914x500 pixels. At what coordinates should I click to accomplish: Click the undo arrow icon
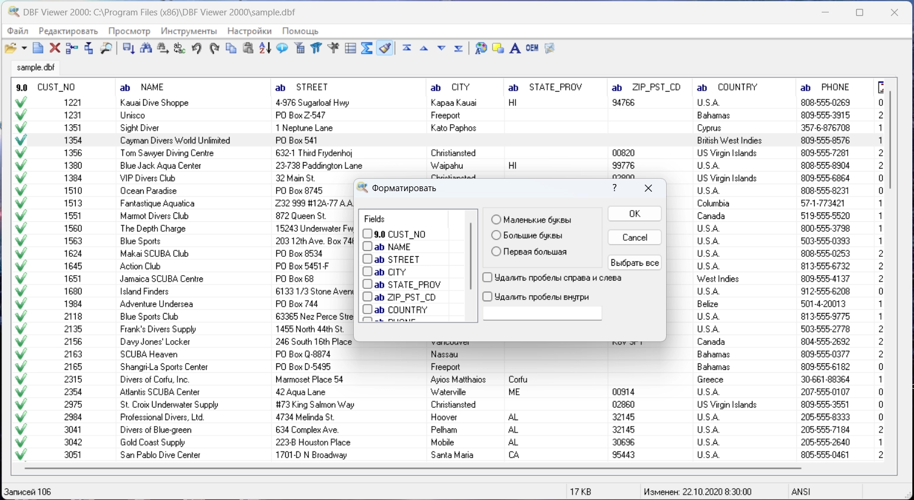click(196, 49)
